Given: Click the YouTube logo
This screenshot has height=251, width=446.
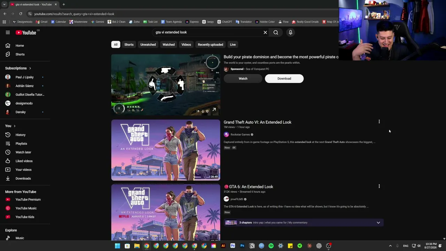Looking at the screenshot, I should 26,32.
